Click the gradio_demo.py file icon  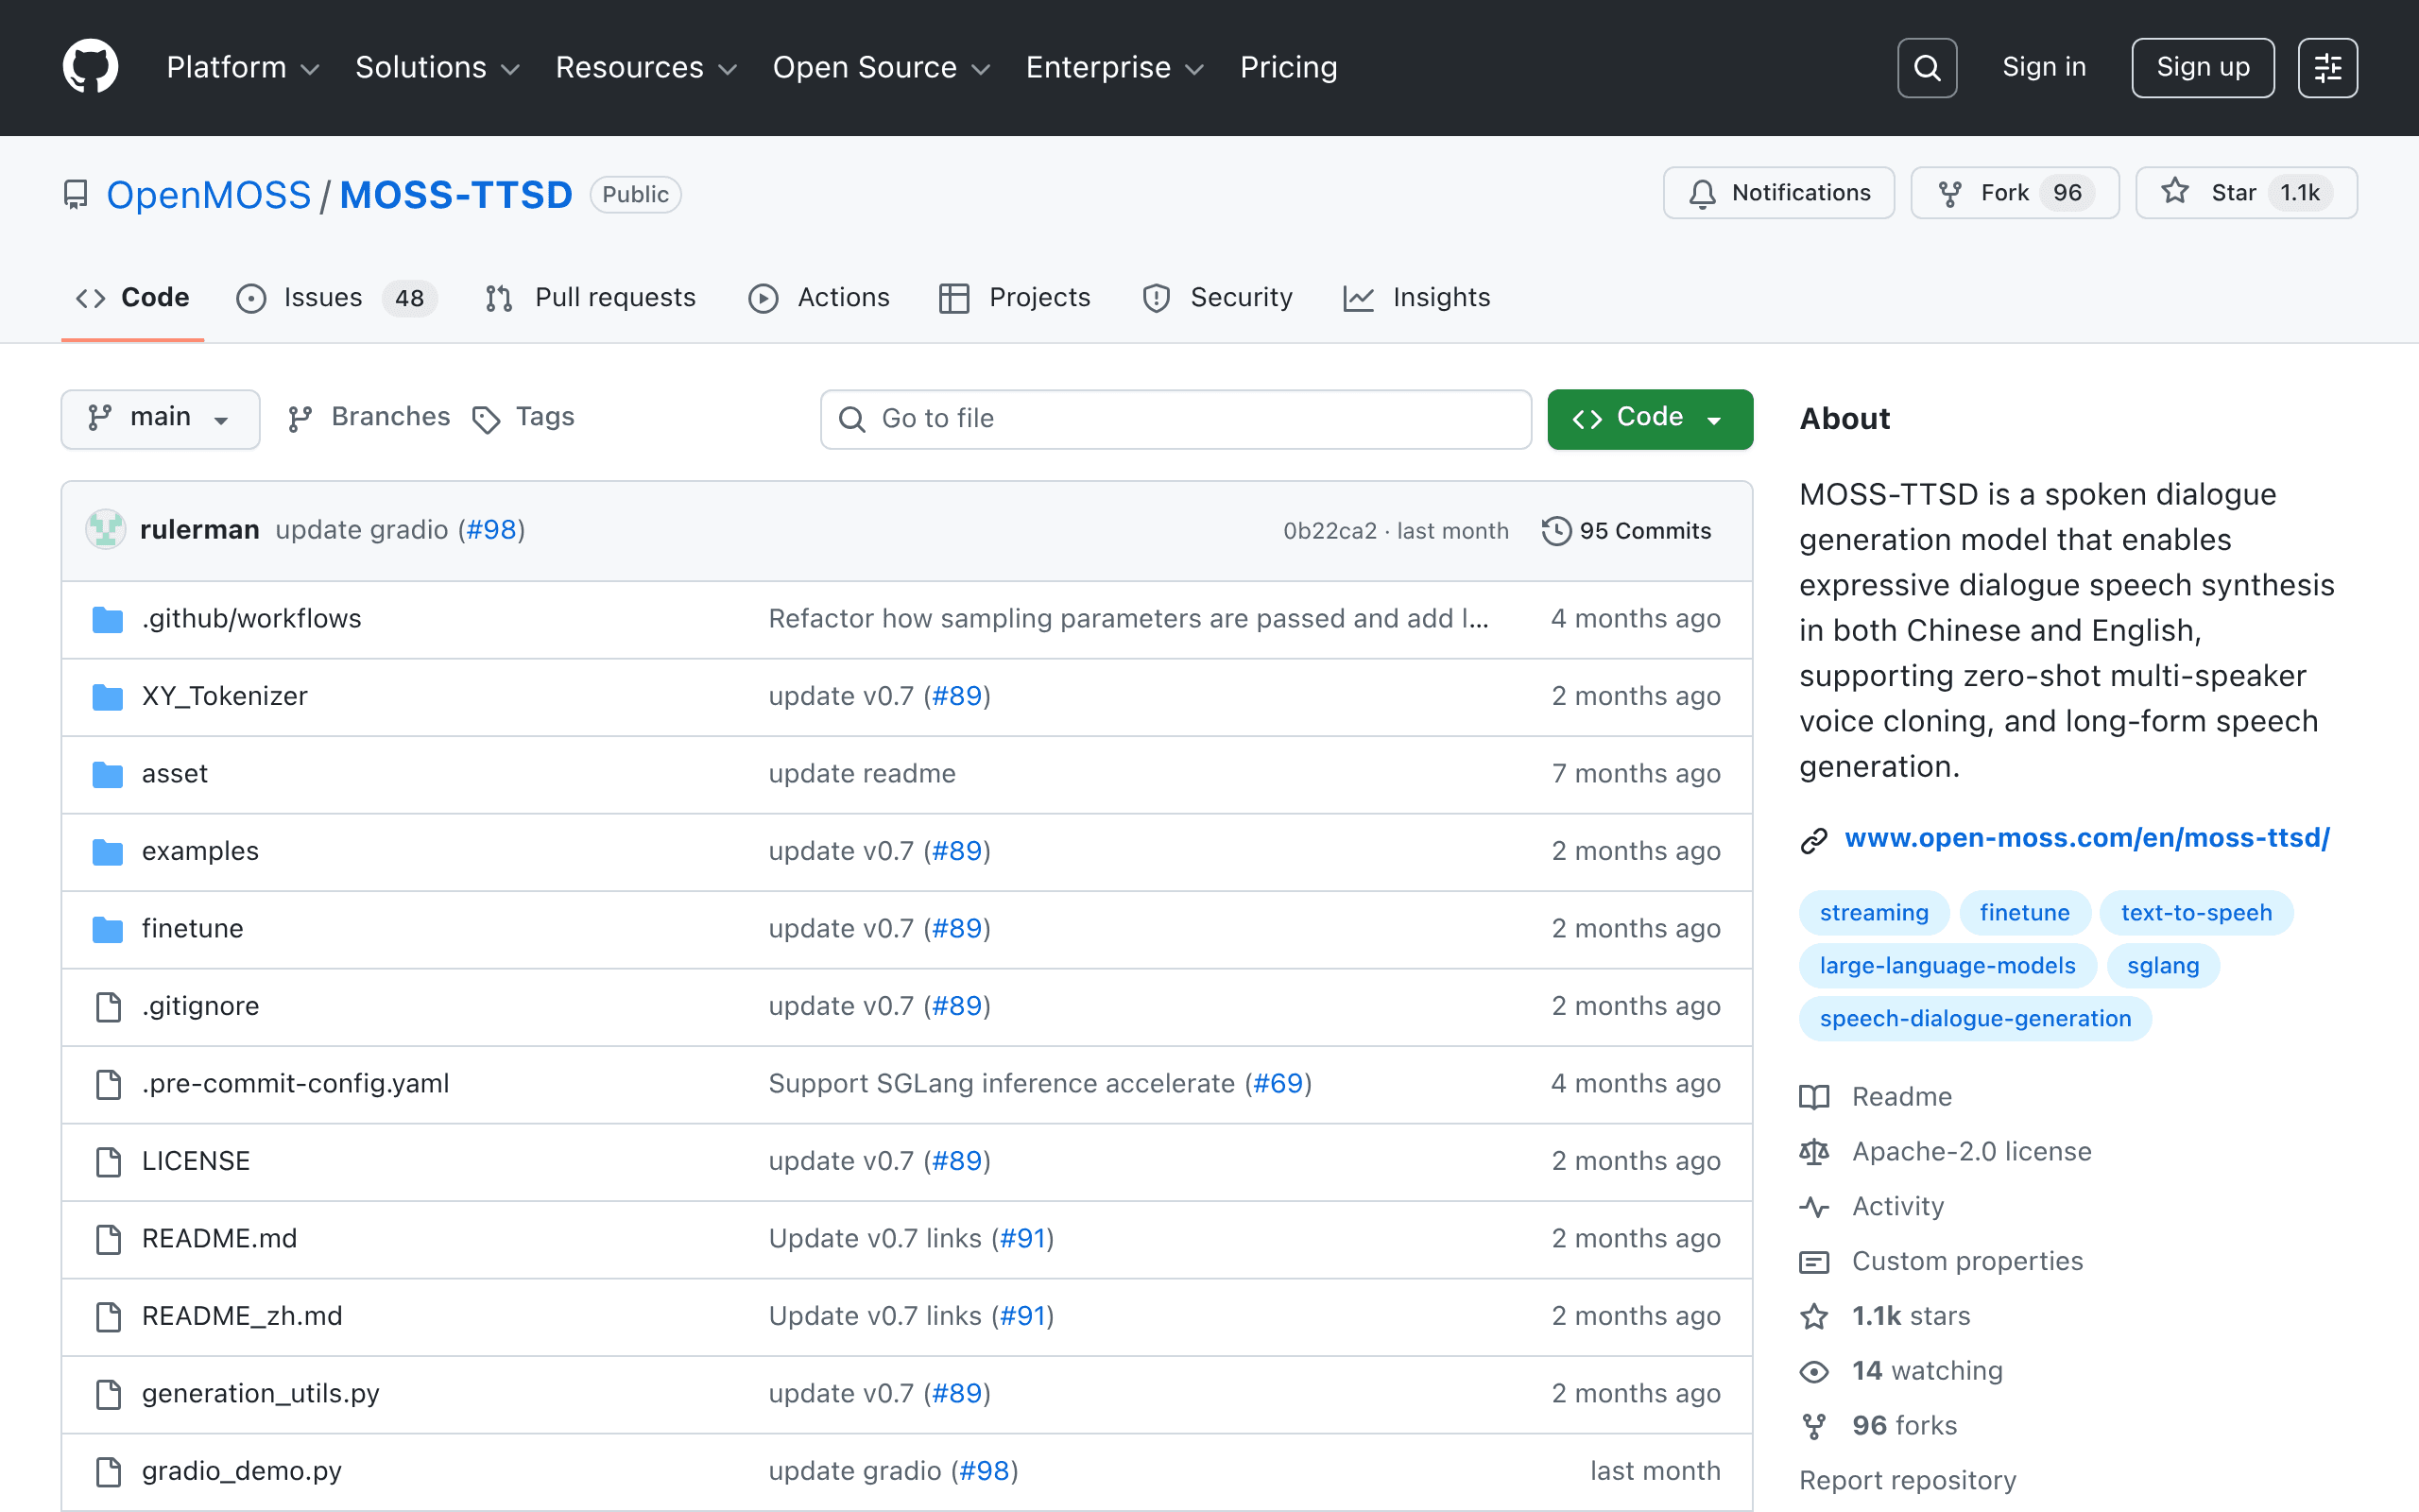(108, 1471)
